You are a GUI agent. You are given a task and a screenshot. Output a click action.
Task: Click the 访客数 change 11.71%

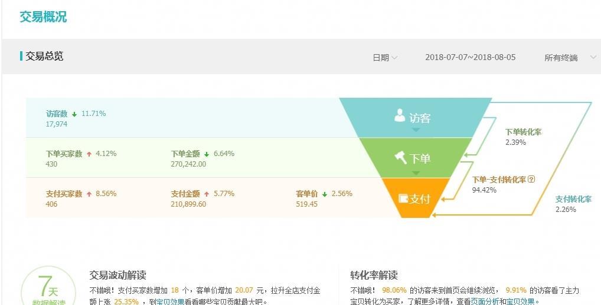tap(93, 114)
